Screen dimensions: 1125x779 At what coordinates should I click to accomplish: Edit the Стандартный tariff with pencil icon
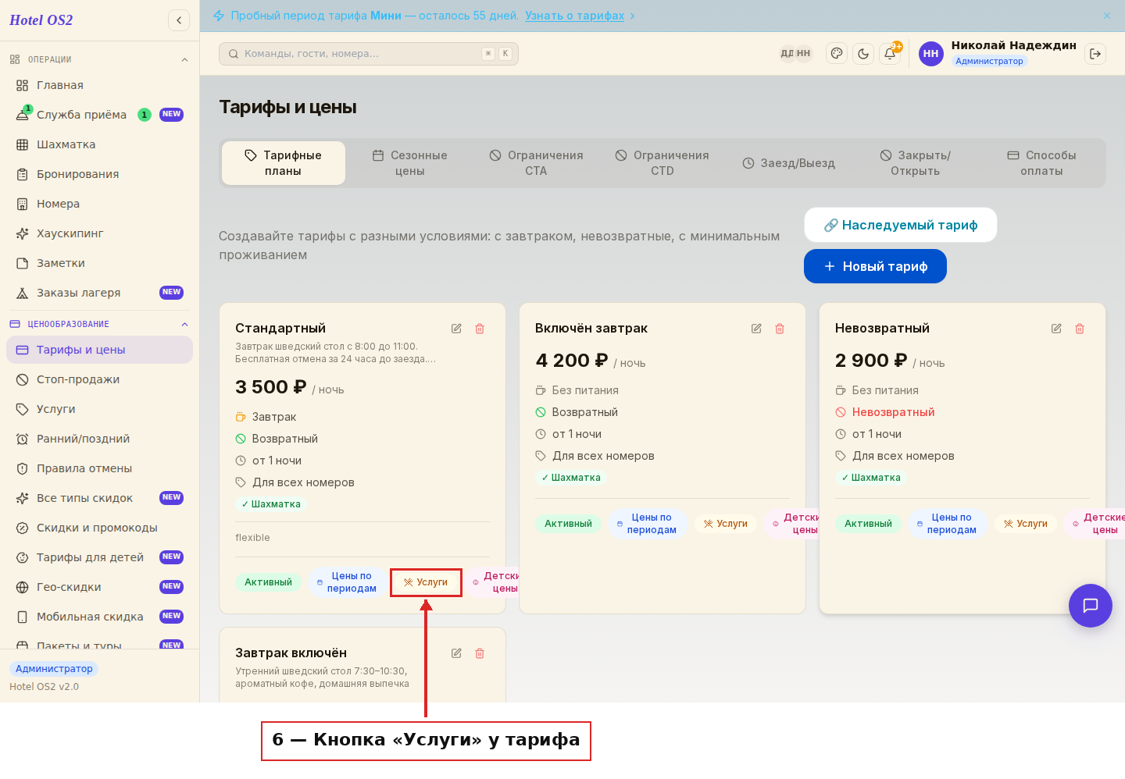(x=456, y=329)
